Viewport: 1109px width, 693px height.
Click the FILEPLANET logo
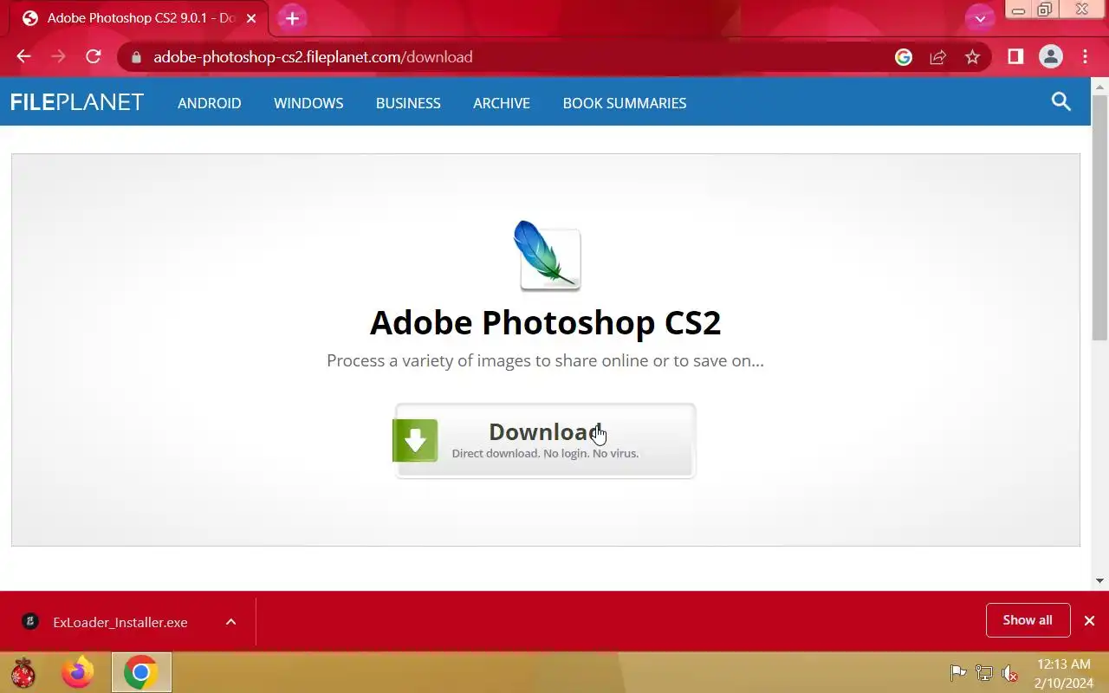point(77,102)
